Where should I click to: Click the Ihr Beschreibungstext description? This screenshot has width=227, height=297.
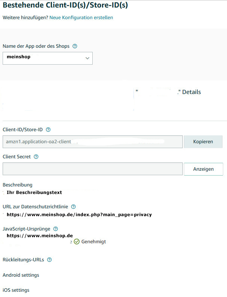pos(35,192)
